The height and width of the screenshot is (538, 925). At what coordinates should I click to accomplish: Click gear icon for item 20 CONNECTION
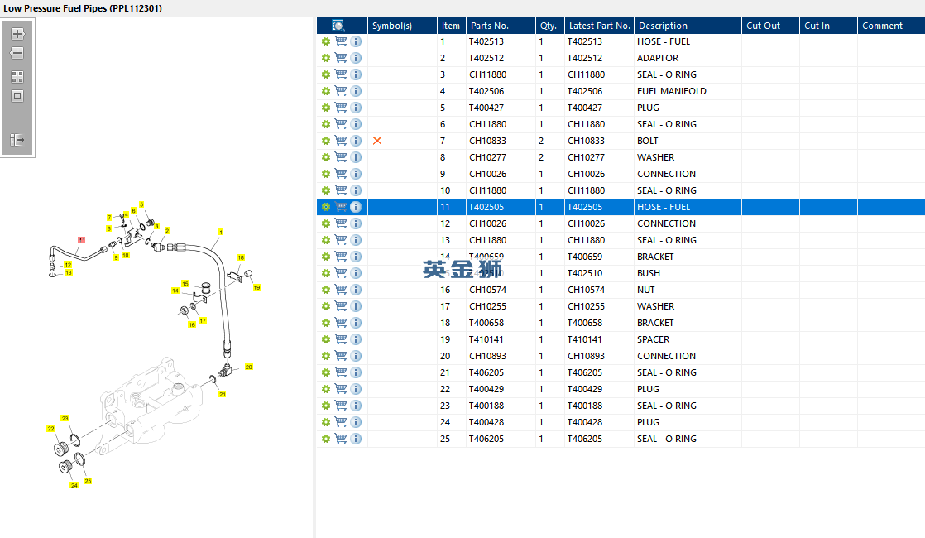tap(326, 356)
